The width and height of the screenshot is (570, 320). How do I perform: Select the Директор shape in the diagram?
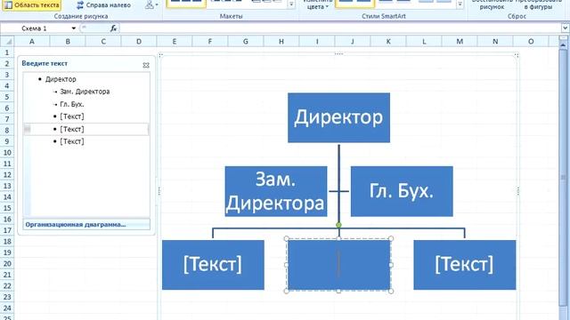coord(338,117)
